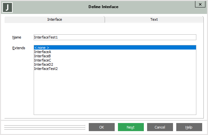Viewport: 208px width, 135px height.
Task: Click empty area inside the Extends list
Action: click(x=115, y=94)
